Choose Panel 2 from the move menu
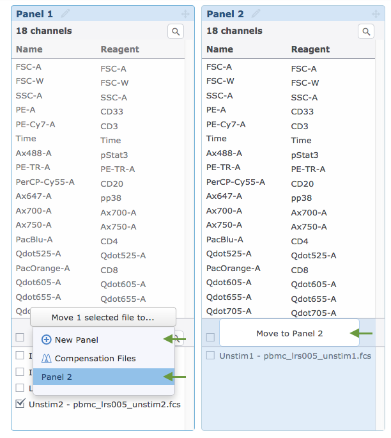Viewport: 391px width, 438px height. 103,377
